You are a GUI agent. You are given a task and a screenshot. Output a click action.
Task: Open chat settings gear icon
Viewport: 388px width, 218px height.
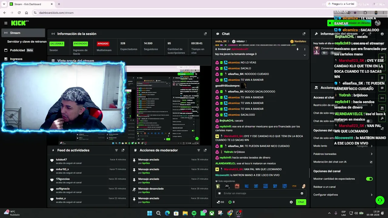(x=291, y=202)
